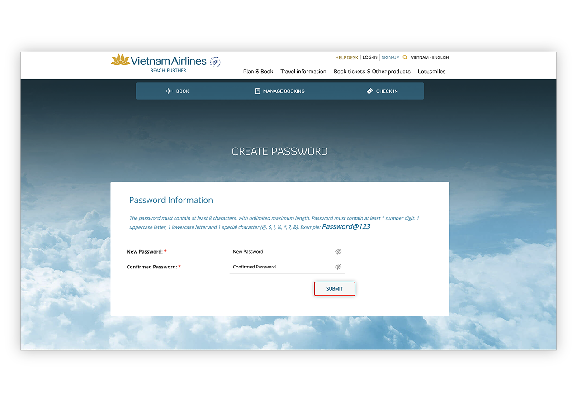This screenshot has width=577, height=402.
Task: Click the SkyTeam alliance icon
Action: (x=214, y=62)
